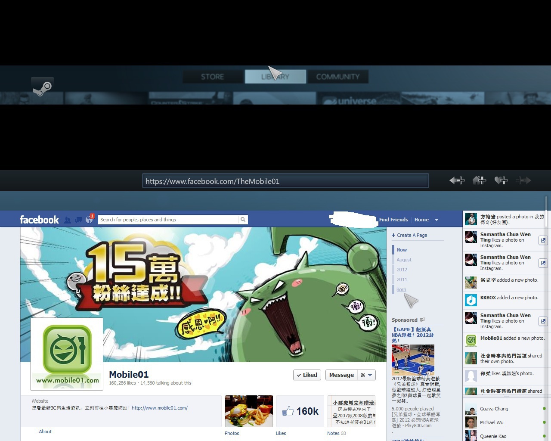Jump to Born on the timeline

(401, 289)
